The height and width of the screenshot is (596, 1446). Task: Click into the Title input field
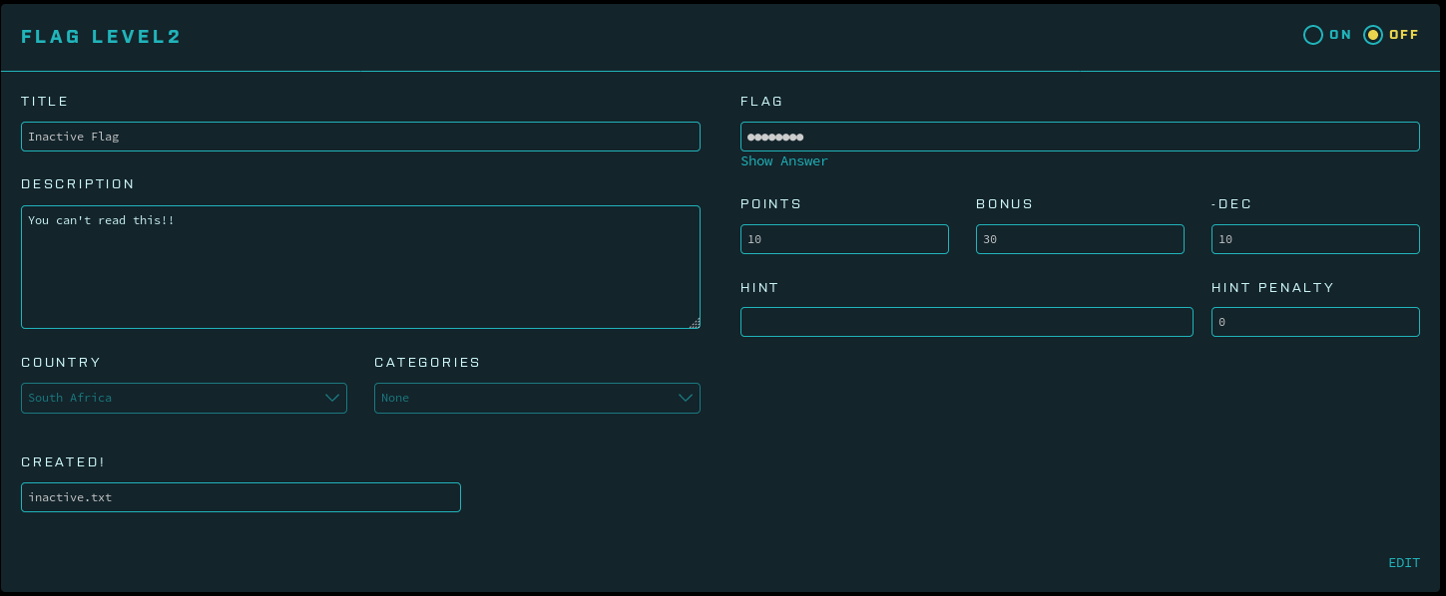[360, 137]
